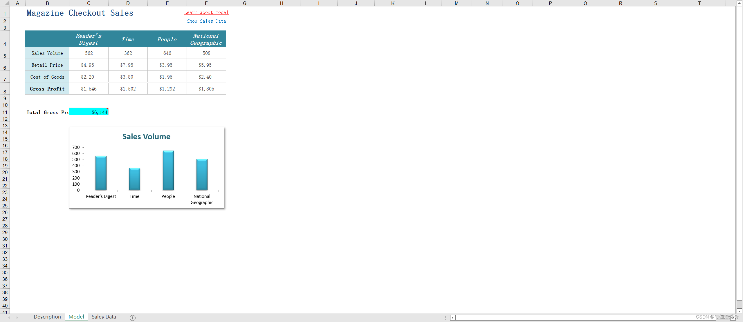Open the Learn about model link

coord(206,12)
